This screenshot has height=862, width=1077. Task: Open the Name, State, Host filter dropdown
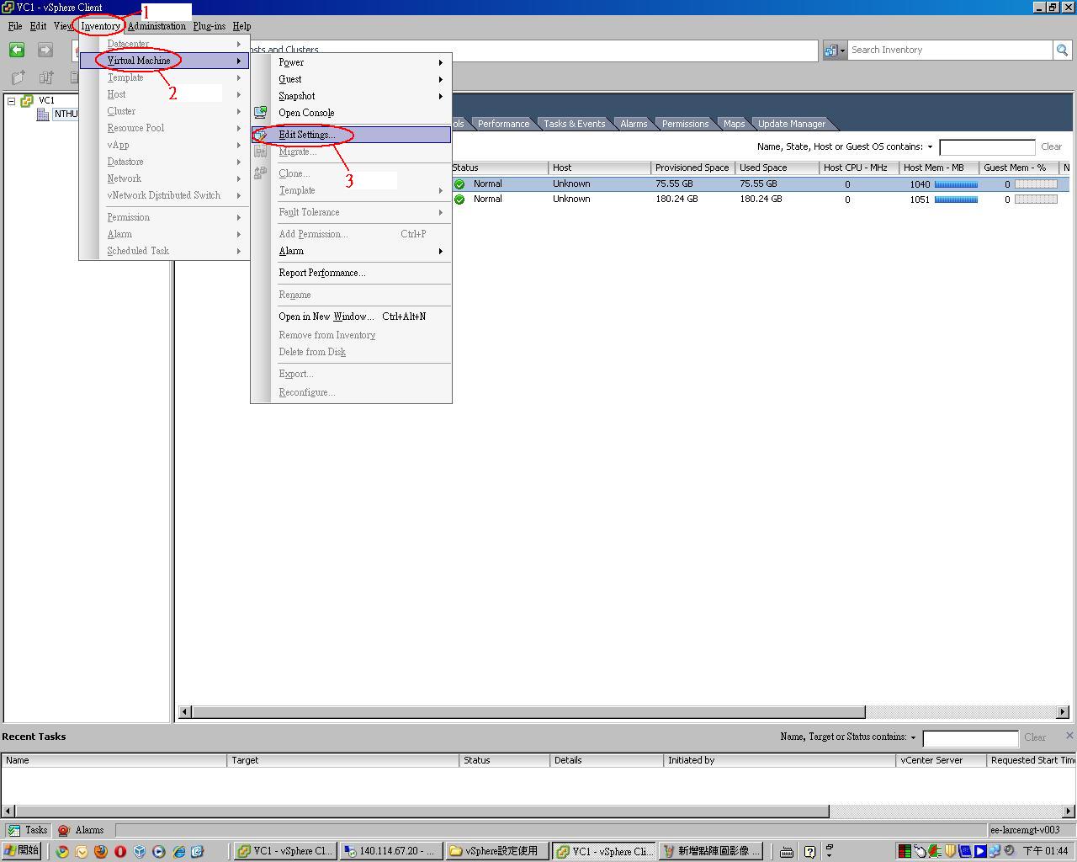pyautogui.click(x=930, y=146)
